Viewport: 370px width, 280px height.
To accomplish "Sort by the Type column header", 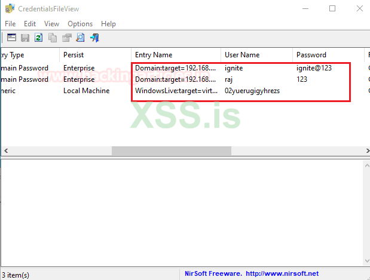I will (x=30, y=55).
